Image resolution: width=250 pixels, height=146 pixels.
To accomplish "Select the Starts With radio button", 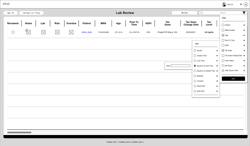I will click(195, 86).
